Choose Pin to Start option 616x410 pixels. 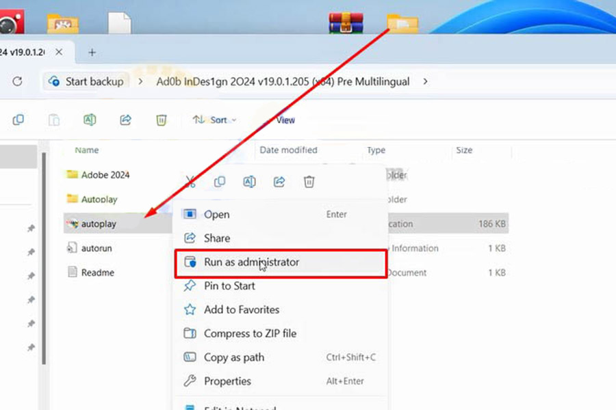pos(229,286)
